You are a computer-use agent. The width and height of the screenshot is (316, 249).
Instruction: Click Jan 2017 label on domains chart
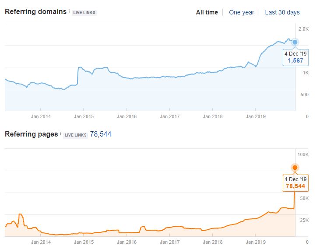169,116
